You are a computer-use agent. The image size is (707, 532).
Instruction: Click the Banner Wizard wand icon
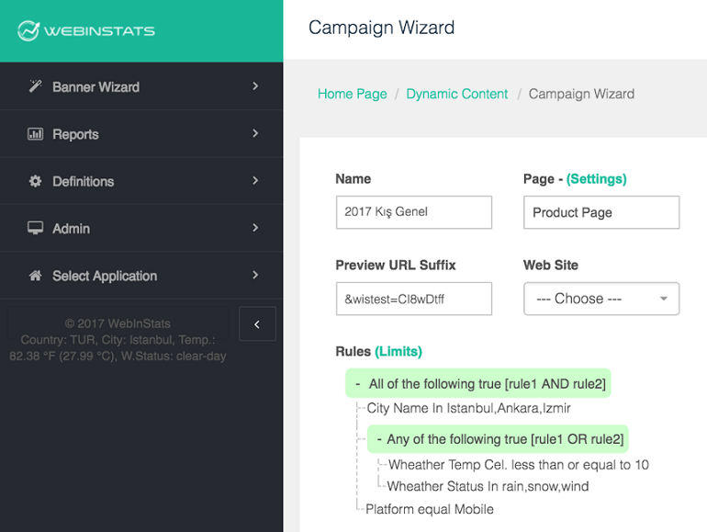pos(36,86)
